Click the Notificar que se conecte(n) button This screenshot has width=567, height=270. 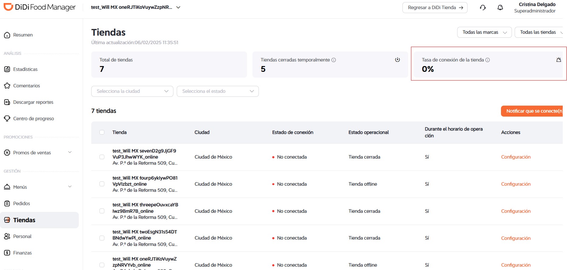(532, 111)
